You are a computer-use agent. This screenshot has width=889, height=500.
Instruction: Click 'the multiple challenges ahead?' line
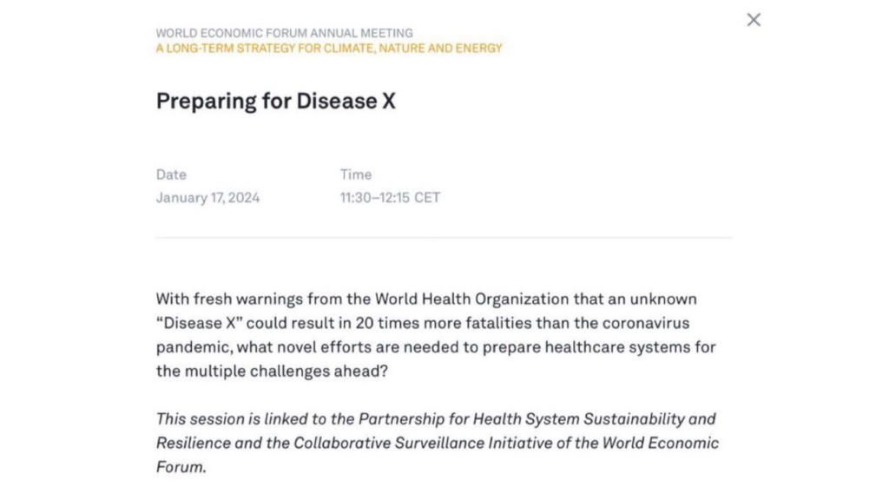point(272,372)
